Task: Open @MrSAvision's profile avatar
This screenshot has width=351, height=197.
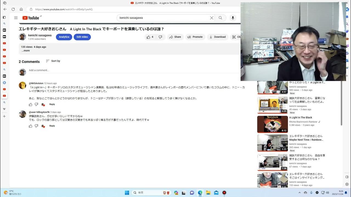Action: pos(22,85)
